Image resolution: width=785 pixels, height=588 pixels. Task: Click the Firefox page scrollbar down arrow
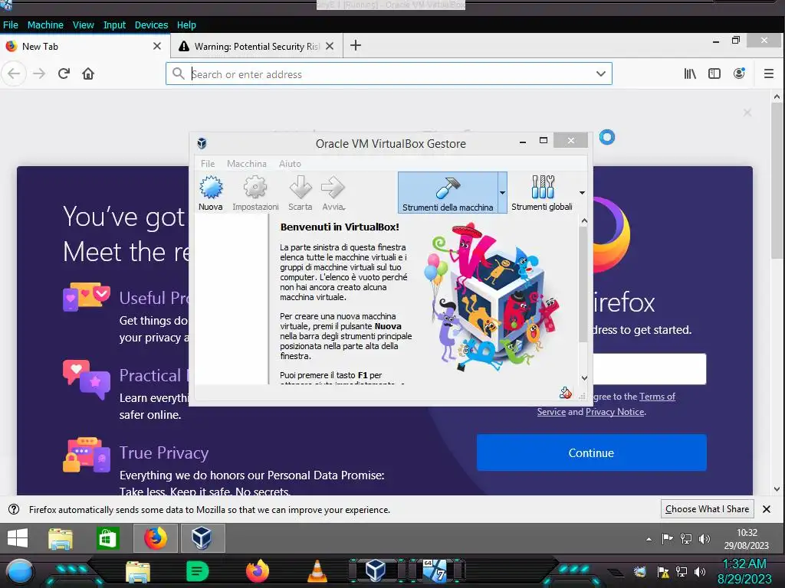click(777, 489)
